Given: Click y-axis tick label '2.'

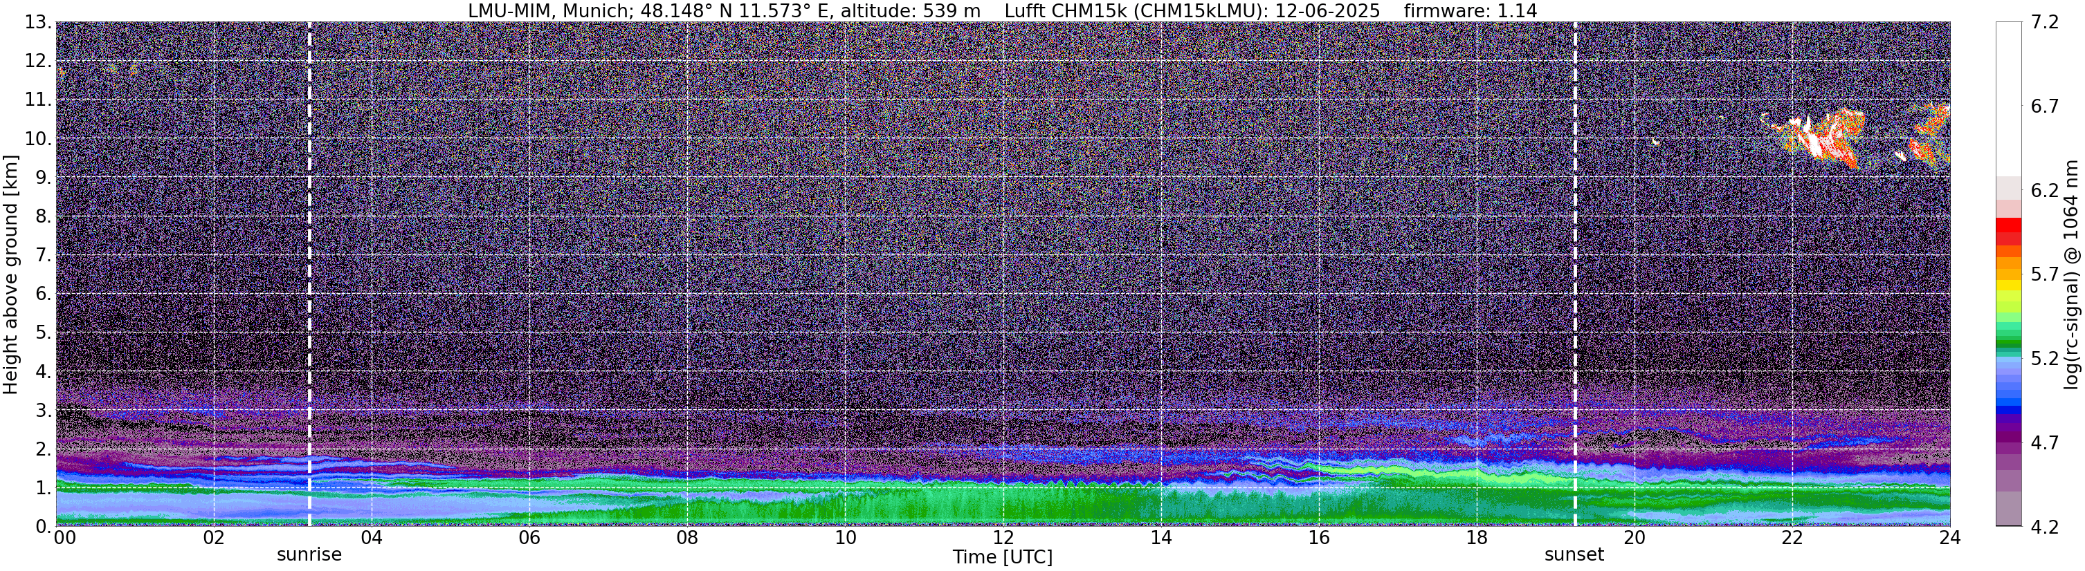Looking at the screenshot, I should [44, 449].
